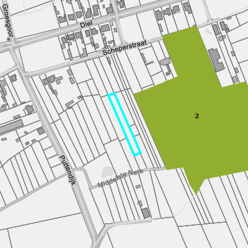Select the cyan-outlined parcel
The image size is (248, 248).
click(124, 124)
